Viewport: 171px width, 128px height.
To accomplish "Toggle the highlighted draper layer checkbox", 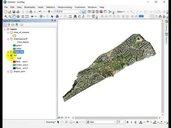I will [x=11, y=52].
